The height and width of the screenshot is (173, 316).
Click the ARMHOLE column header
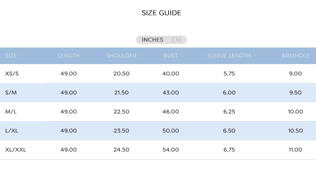(x=295, y=56)
